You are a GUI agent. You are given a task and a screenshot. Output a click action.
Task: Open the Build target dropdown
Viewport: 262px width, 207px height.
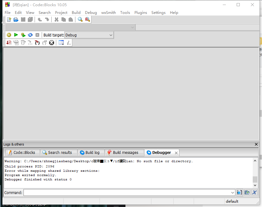[89, 35]
